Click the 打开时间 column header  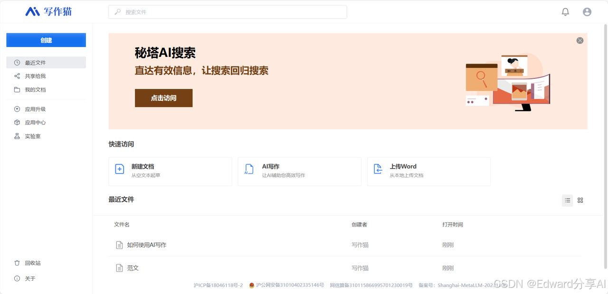click(x=453, y=225)
